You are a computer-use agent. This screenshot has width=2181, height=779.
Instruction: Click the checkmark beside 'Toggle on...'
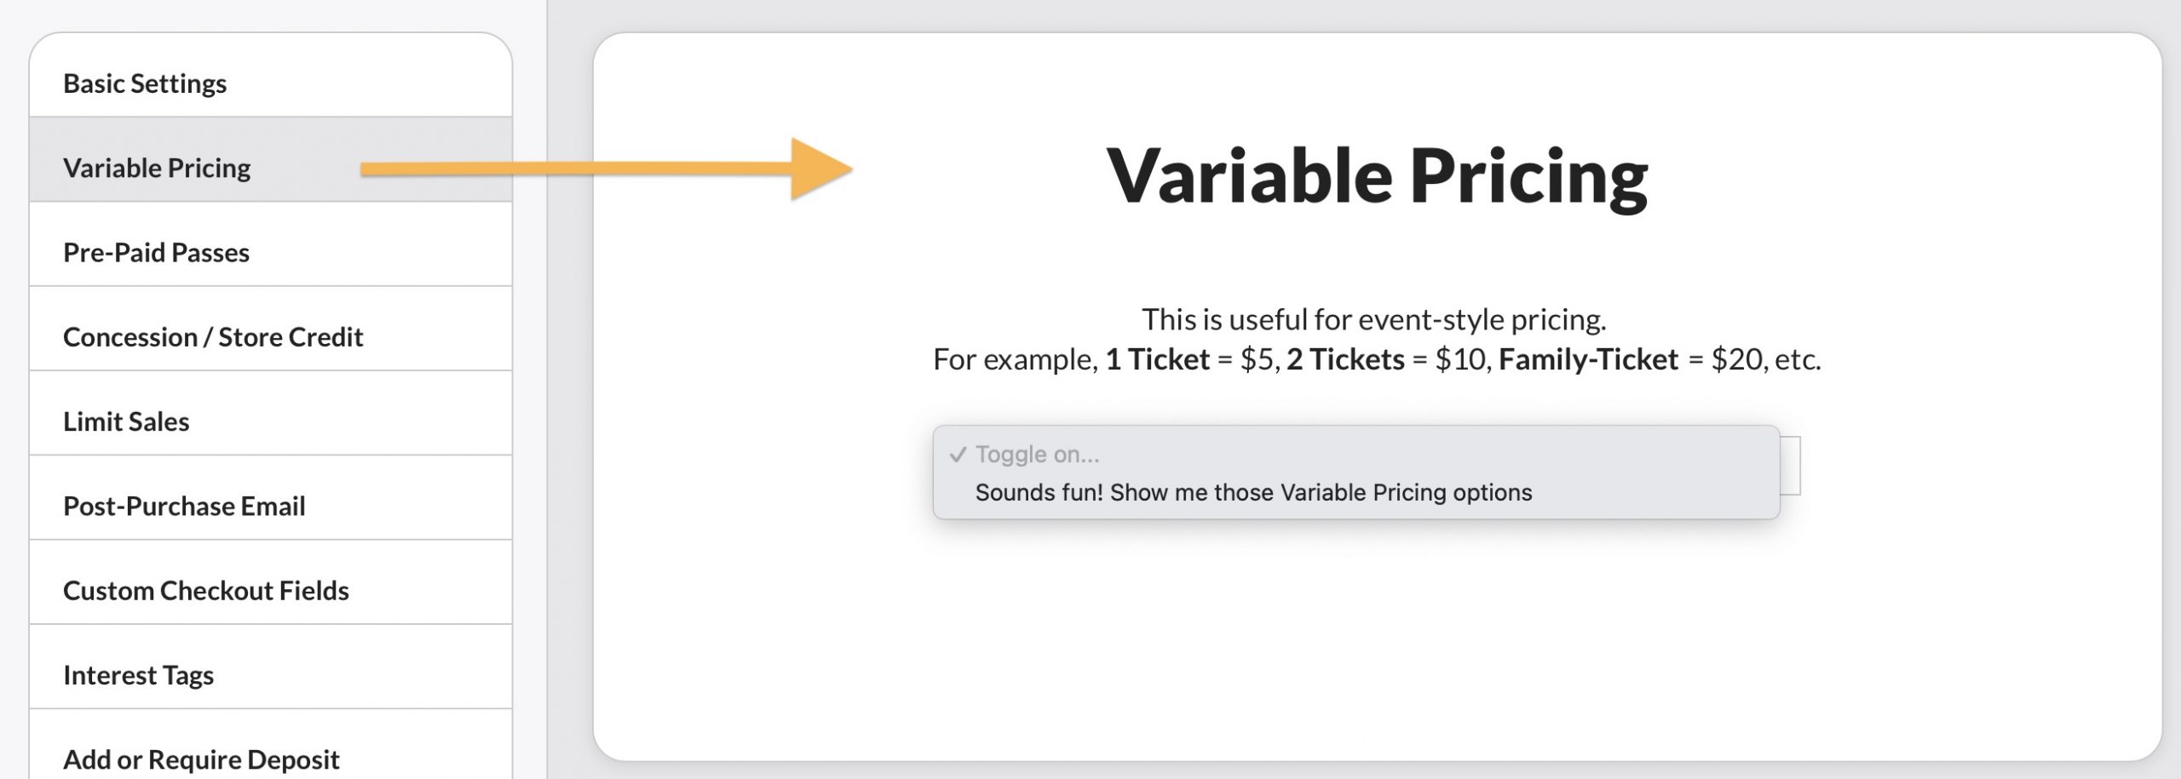tap(958, 455)
